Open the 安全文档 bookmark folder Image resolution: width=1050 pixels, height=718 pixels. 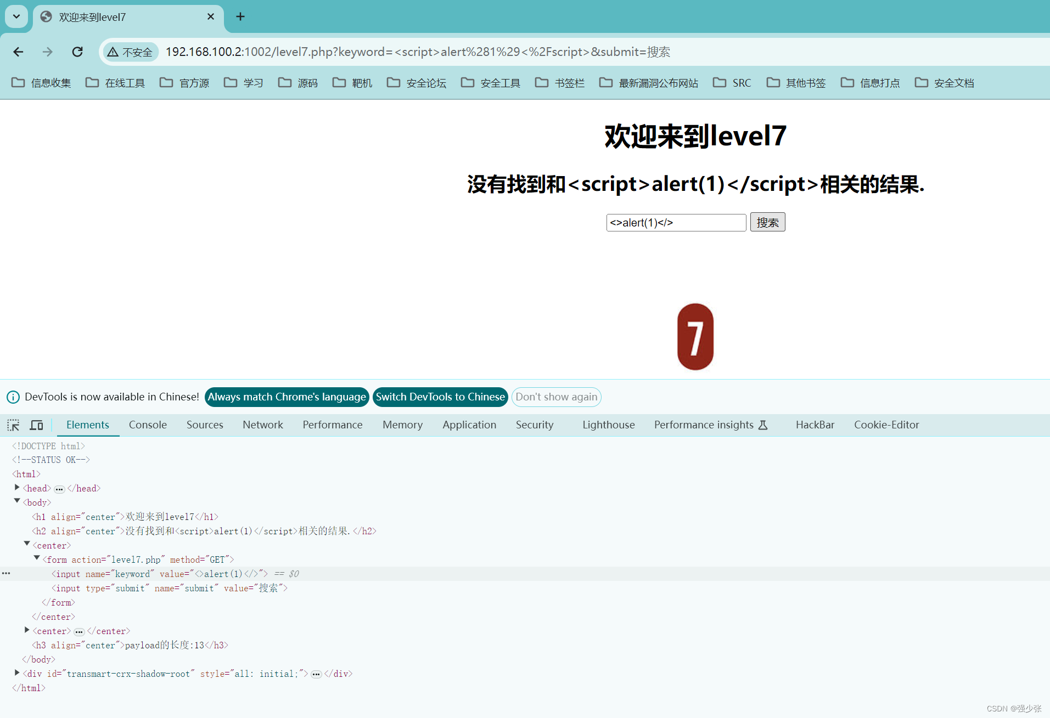(x=945, y=83)
